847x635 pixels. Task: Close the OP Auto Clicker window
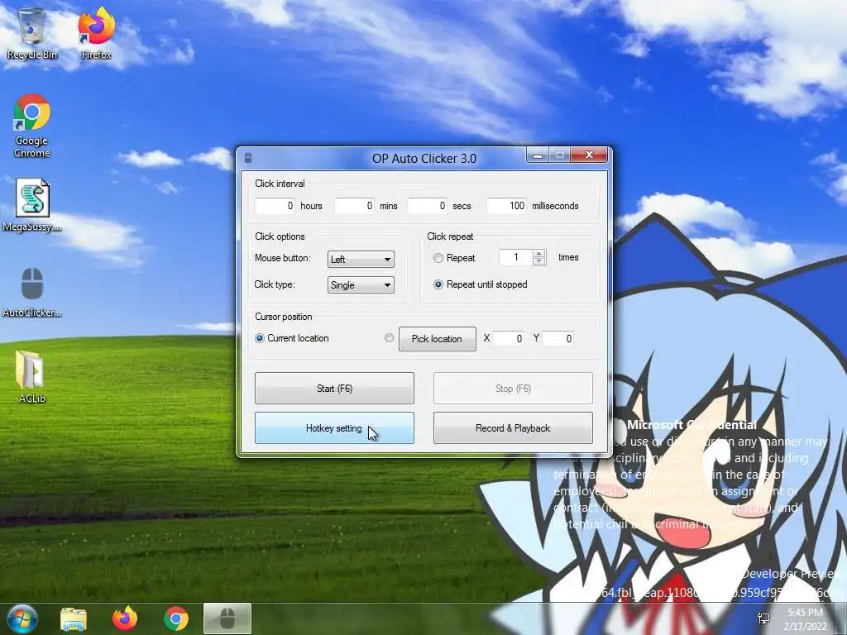pyautogui.click(x=589, y=155)
